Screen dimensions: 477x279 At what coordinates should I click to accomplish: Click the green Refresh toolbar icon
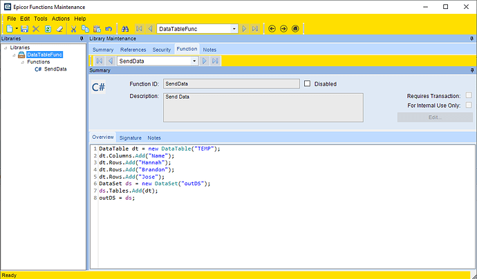(48, 29)
